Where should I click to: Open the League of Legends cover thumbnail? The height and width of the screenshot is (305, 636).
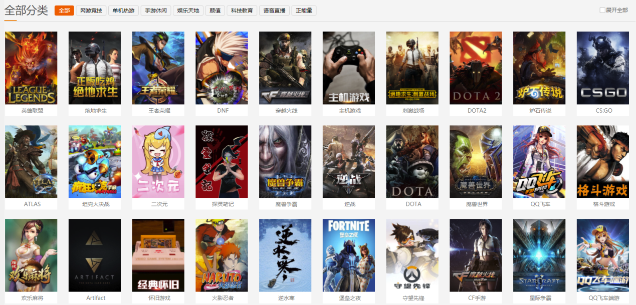(31, 68)
